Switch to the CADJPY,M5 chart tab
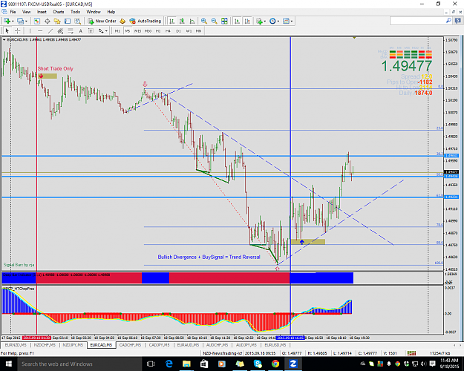Viewport: 464px width, 371px height. [159, 345]
